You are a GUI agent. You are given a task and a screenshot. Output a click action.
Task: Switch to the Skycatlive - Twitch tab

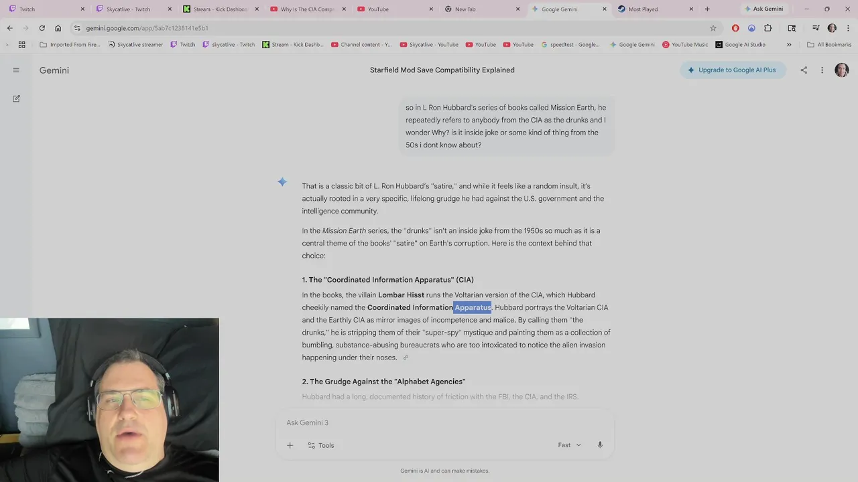[x=134, y=9]
